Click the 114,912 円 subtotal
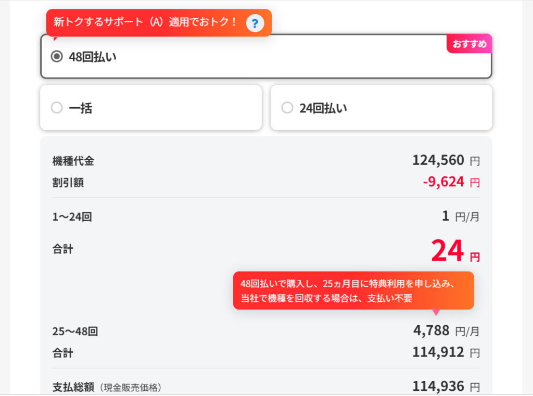 click(446, 352)
